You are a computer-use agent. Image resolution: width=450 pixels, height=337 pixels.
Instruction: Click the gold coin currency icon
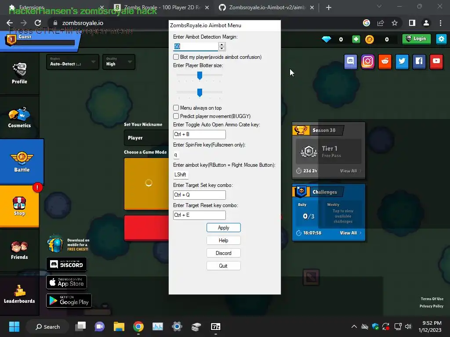pyautogui.click(x=369, y=39)
